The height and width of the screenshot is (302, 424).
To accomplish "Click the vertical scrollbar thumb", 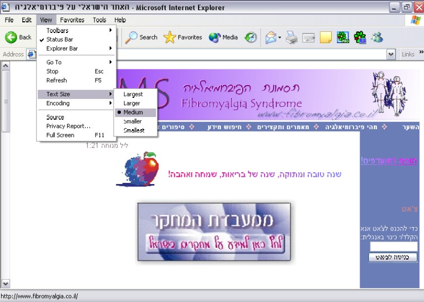I will pyautogui.click(x=6, y=101).
